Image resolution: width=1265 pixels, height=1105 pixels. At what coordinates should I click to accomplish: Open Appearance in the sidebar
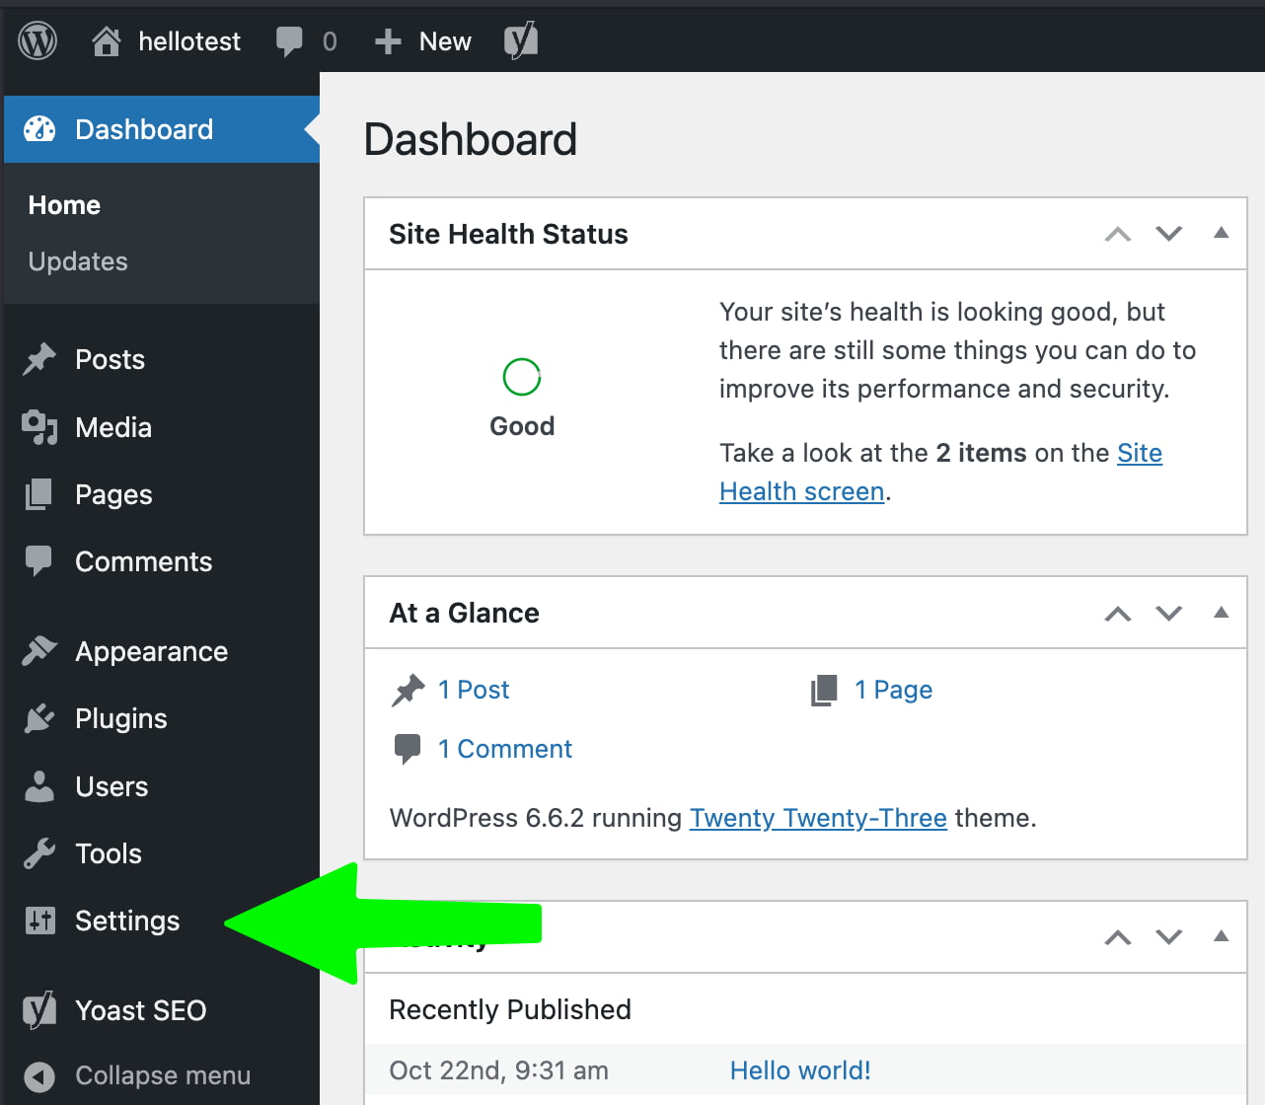pos(152,652)
